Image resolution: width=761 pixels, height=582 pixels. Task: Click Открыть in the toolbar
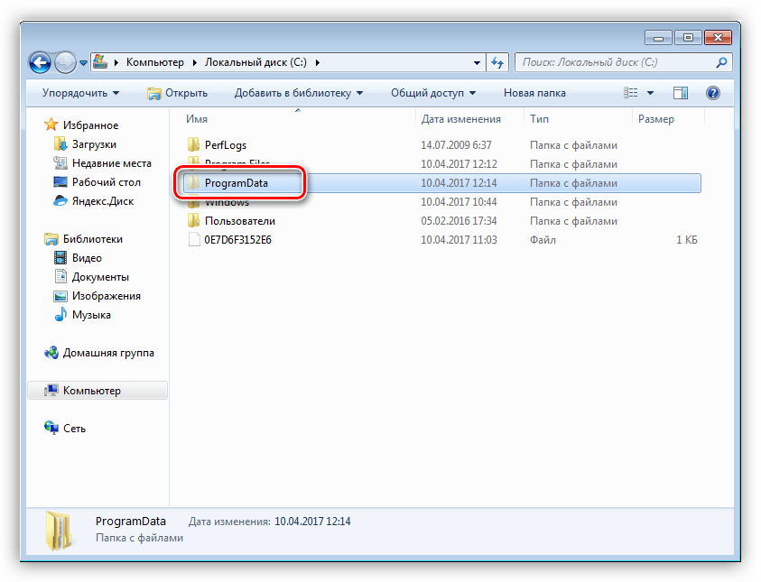coord(177,93)
